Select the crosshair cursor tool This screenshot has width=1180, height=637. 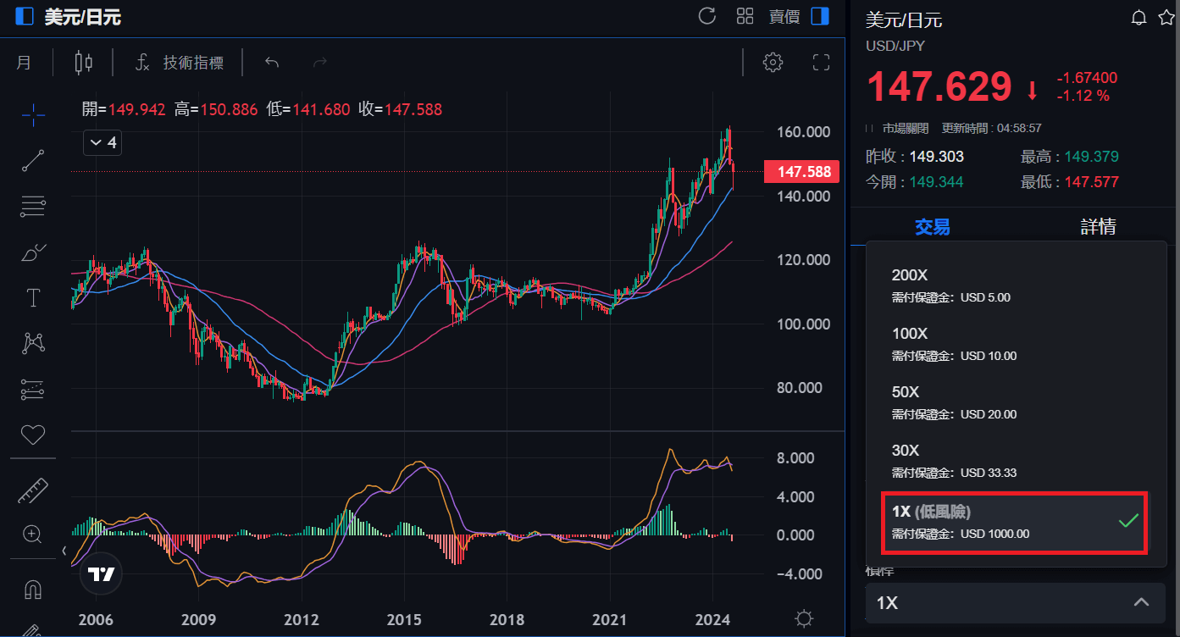pos(33,114)
